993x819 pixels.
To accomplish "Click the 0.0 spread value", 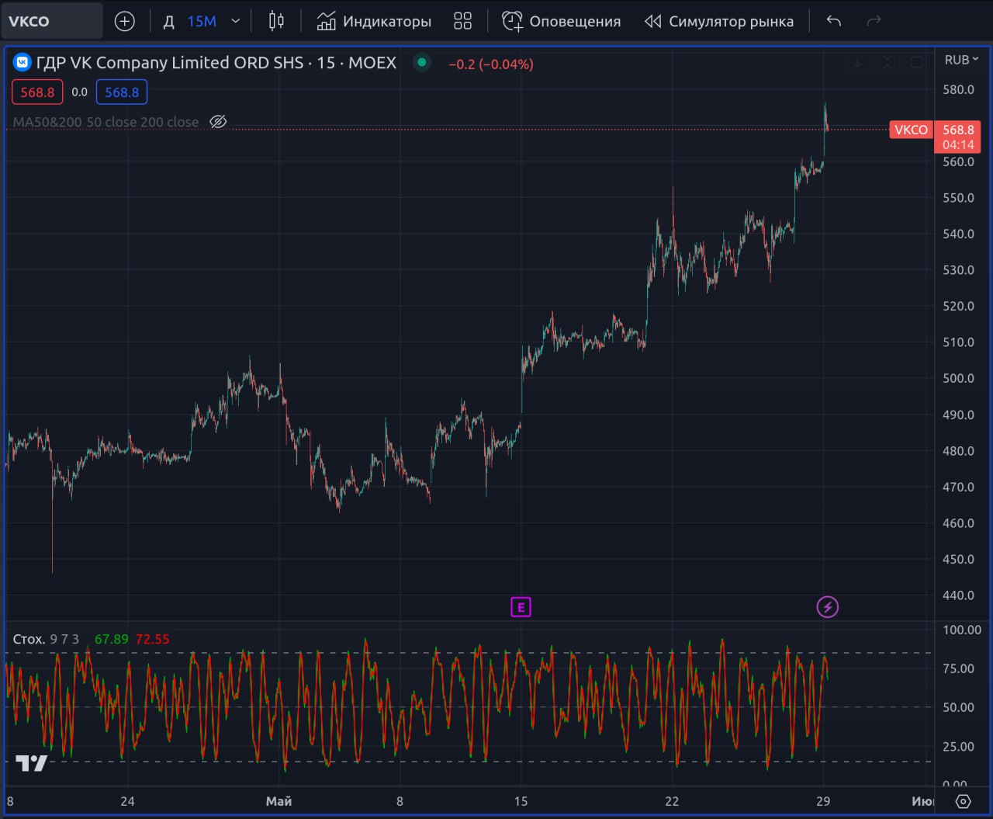I will coord(80,92).
